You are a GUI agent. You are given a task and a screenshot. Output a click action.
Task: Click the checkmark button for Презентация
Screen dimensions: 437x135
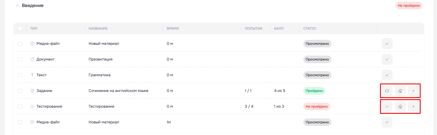[387, 59]
